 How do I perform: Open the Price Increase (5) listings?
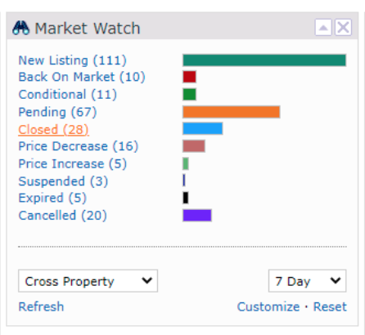pos(72,163)
